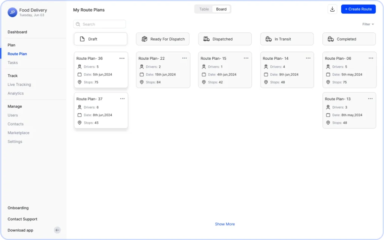Select the In Transit column header

click(x=287, y=39)
